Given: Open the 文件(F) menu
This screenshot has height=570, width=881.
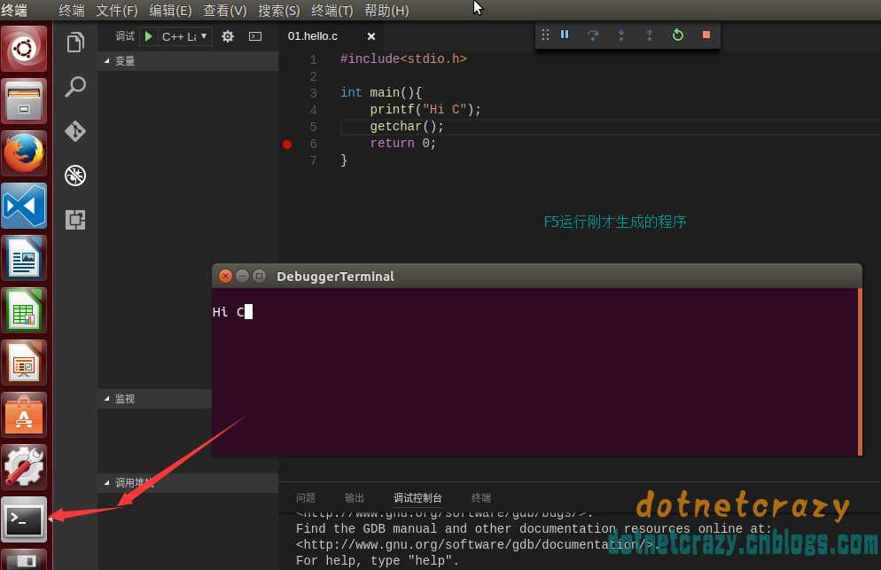Looking at the screenshot, I should (117, 10).
